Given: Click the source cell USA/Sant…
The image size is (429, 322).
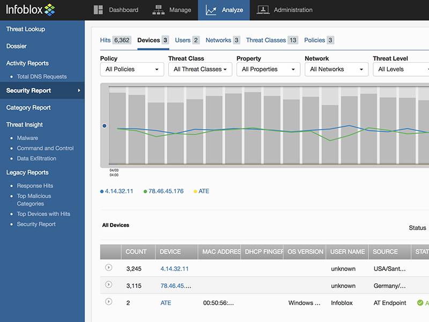Looking at the screenshot, I should point(390,269).
